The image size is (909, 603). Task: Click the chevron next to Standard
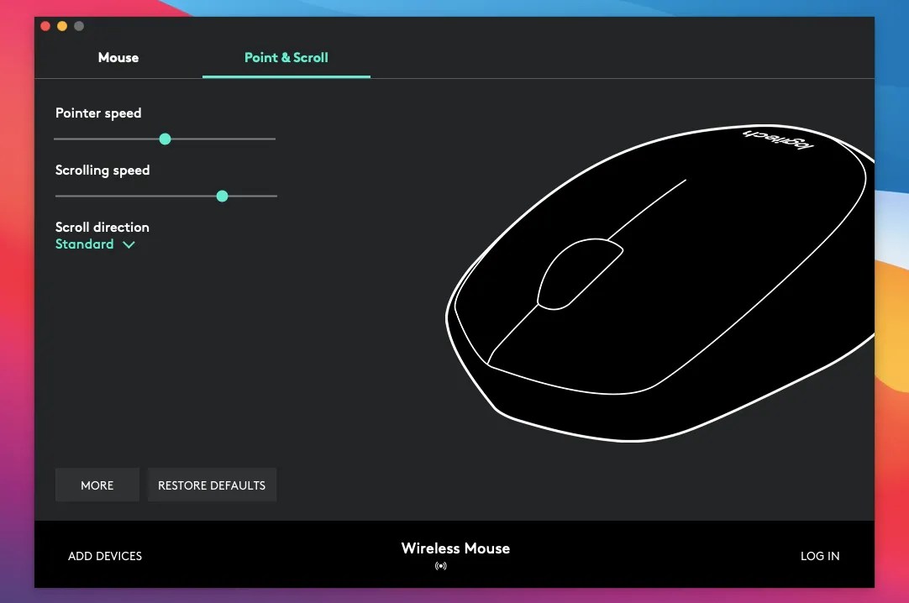(x=129, y=245)
